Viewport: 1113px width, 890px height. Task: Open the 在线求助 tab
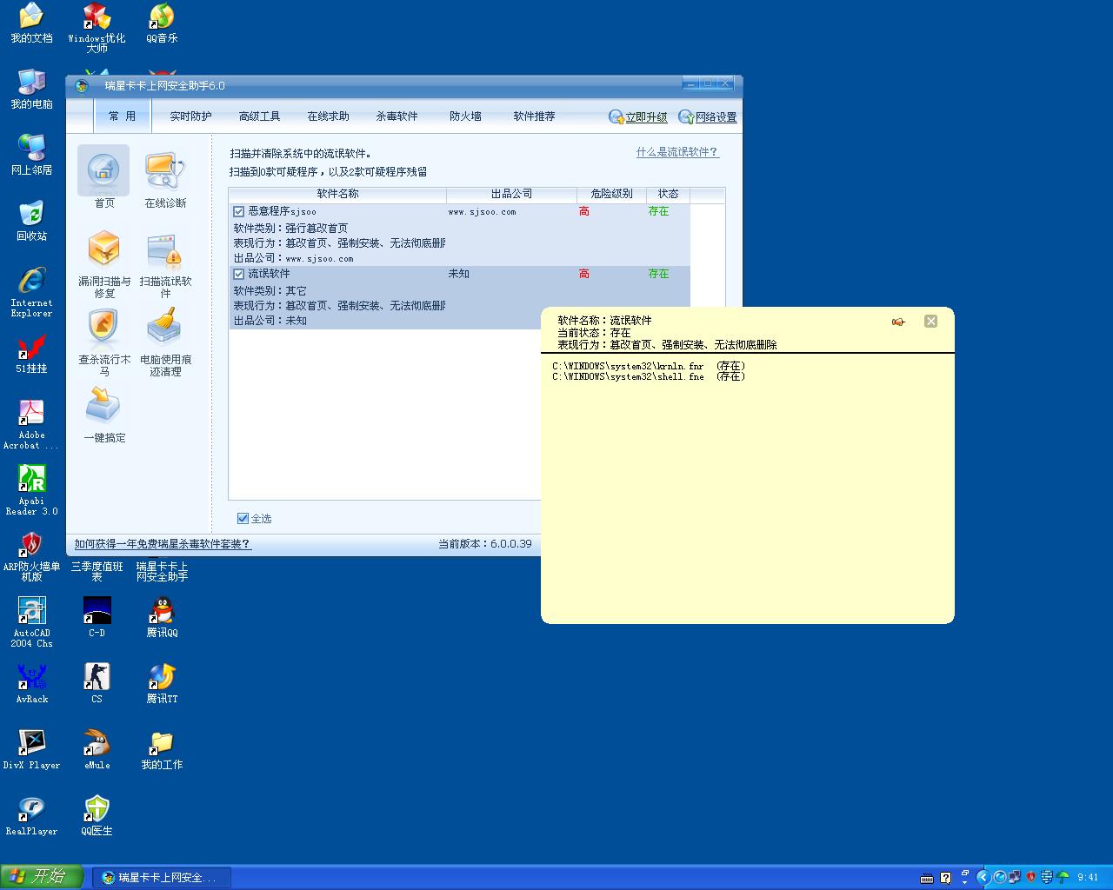tap(328, 116)
